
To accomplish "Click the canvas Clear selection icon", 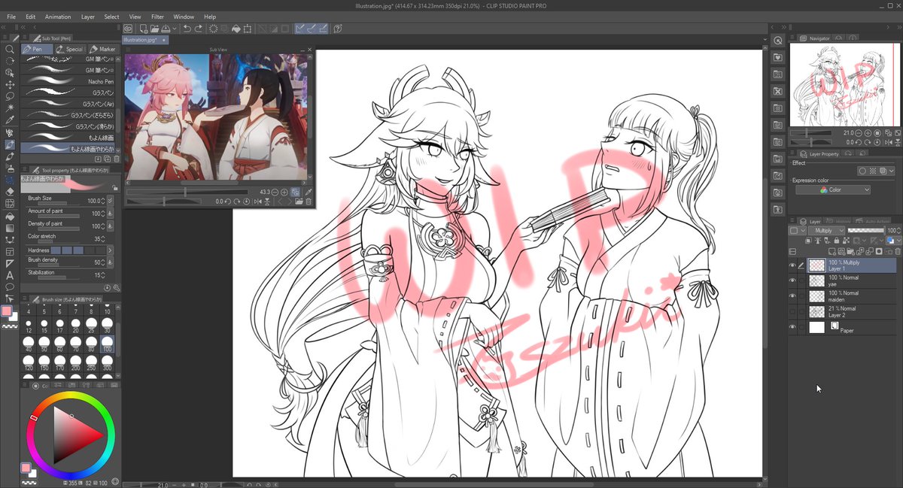I will (x=214, y=29).
